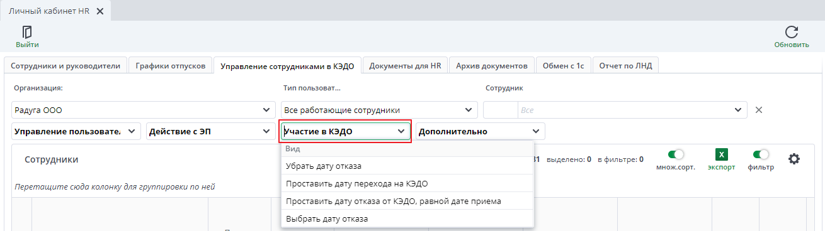The height and width of the screenshot is (231, 825).
Task: Switch to Документы для HR tab
Action: click(405, 65)
